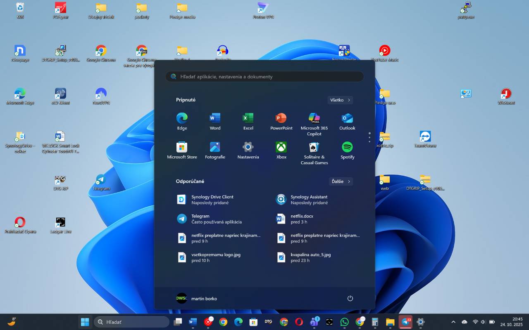529x330 pixels.
Task: Select the SynologyDrive – odkaz desktop icon
Action: click(x=20, y=142)
